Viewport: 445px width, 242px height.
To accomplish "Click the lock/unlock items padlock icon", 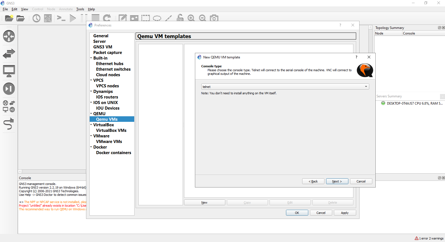I will 180,18.
